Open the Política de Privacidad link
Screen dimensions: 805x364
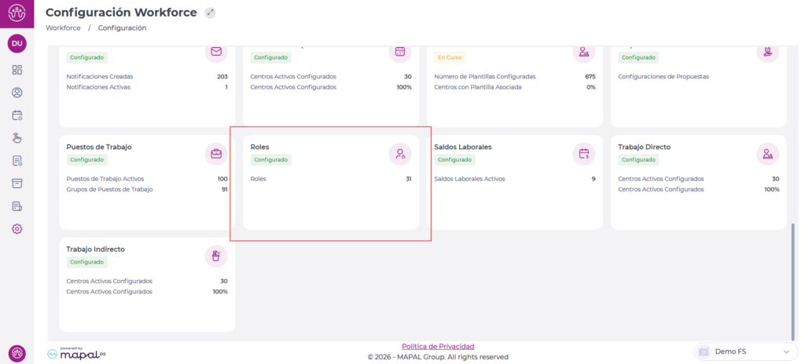[x=438, y=346]
